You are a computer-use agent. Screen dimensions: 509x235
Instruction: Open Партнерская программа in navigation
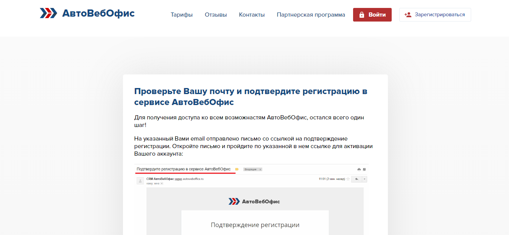point(311,15)
